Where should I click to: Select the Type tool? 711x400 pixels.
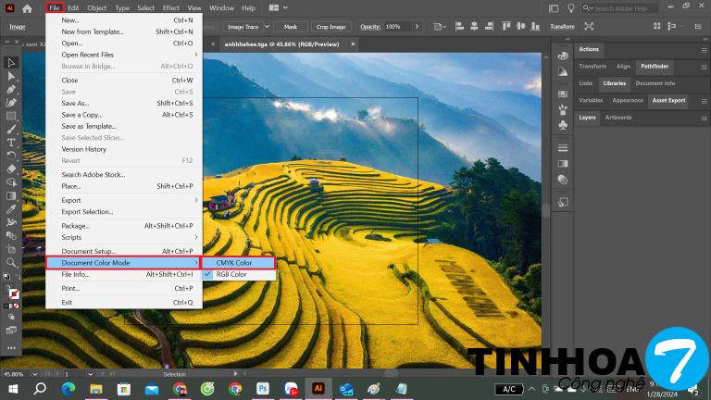coord(11,143)
